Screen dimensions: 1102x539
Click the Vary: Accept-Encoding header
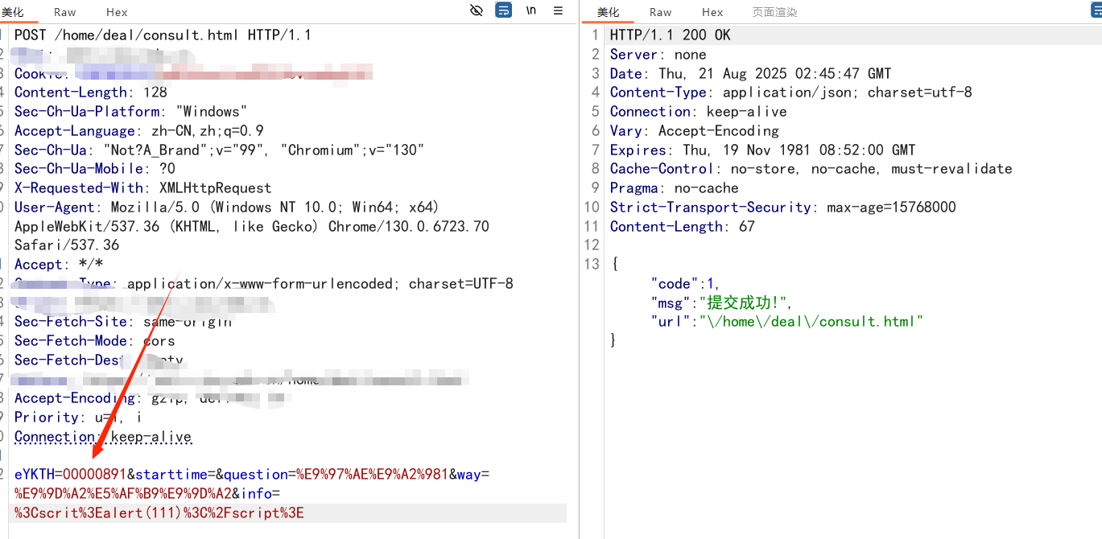click(x=695, y=131)
